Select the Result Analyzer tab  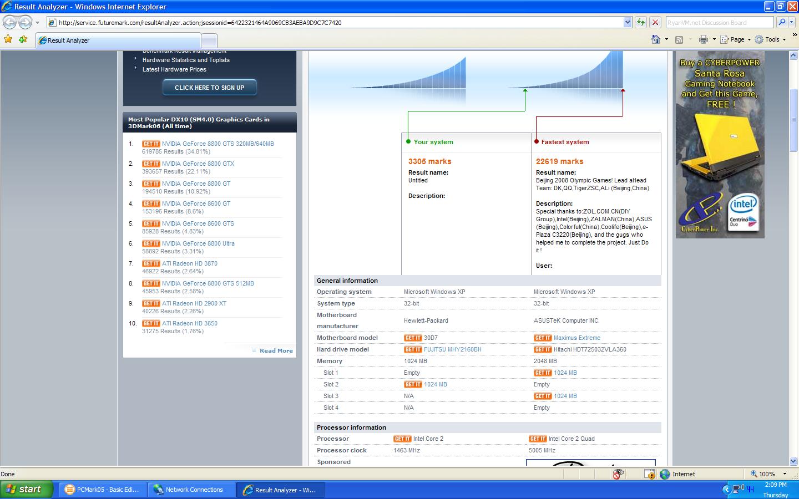(x=118, y=40)
